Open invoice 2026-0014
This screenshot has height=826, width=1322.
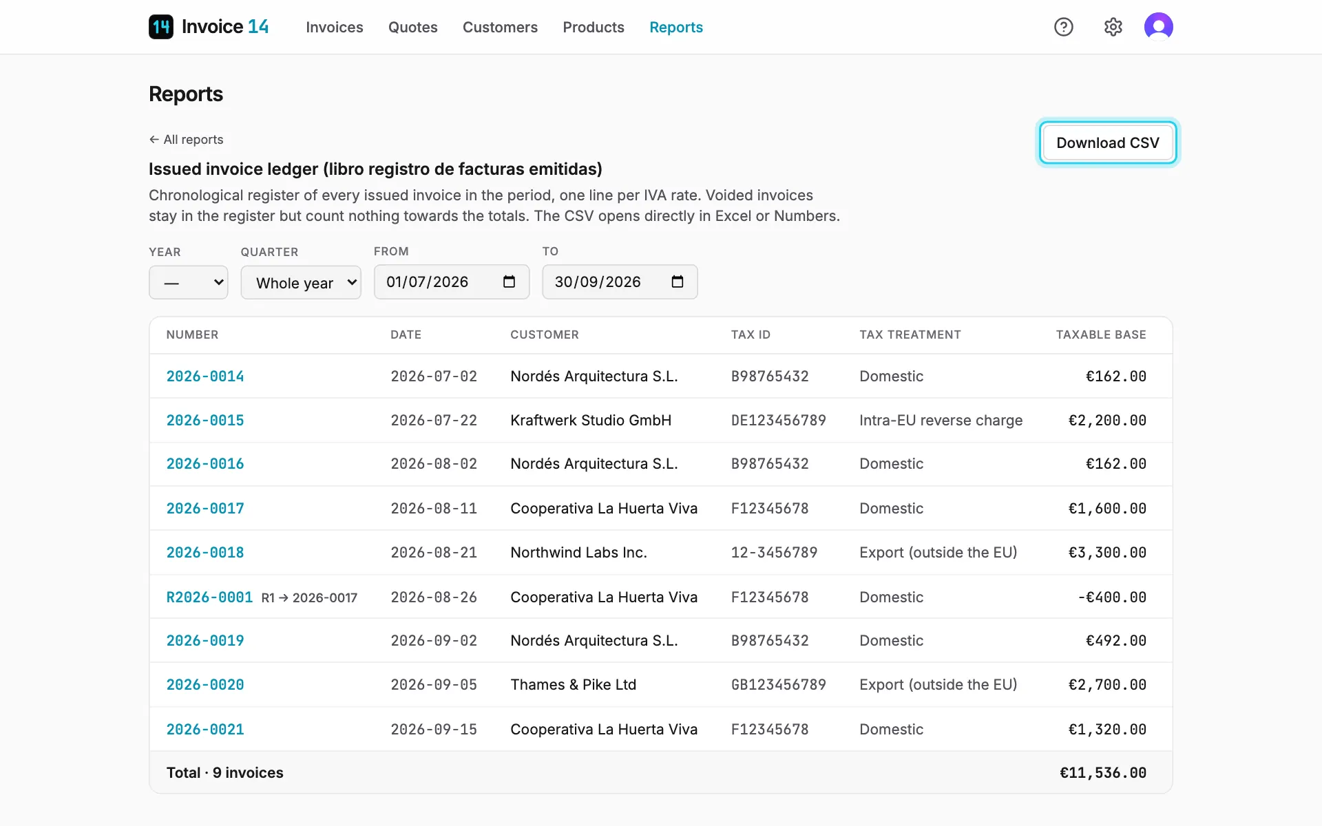coord(205,376)
